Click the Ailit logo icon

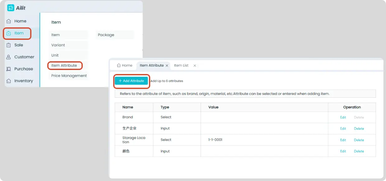[x=11, y=8]
